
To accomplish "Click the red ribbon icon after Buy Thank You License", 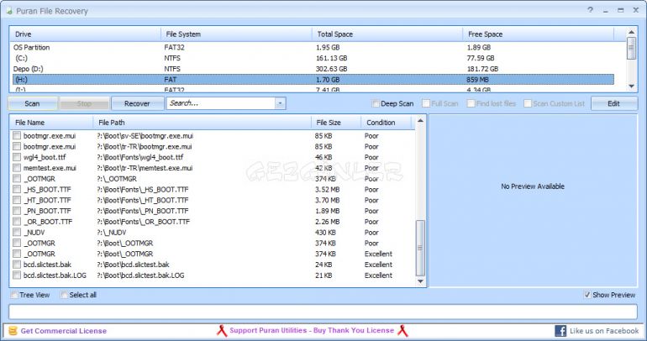I will click(402, 331).
